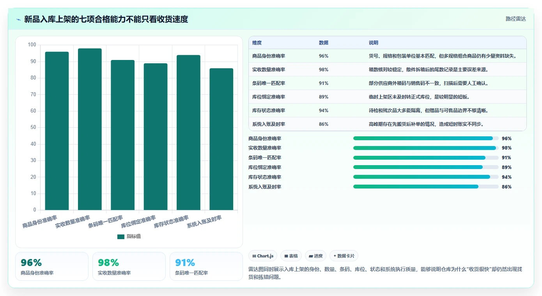Click the 维度 column header
Viewport: 542px width, 296px height.
257,42
